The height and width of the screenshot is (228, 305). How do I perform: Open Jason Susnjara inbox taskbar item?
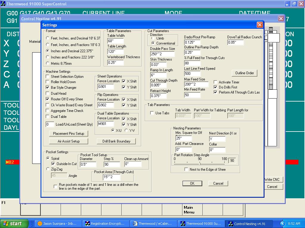pos(57,224)
